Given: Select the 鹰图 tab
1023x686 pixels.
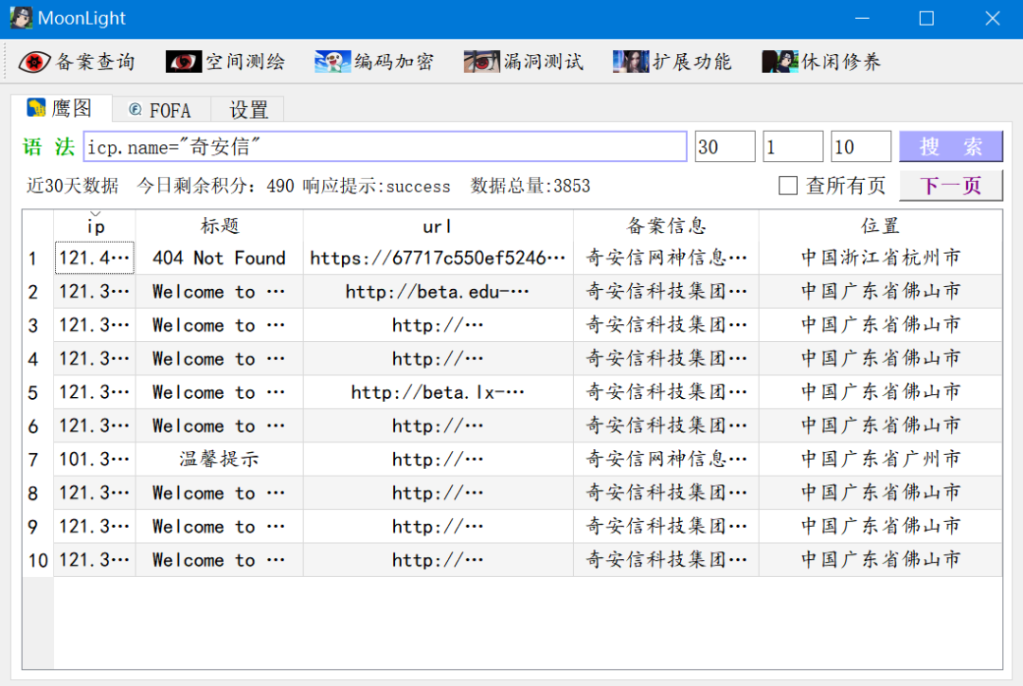Looking at the screenshot, I should point(62,108).
